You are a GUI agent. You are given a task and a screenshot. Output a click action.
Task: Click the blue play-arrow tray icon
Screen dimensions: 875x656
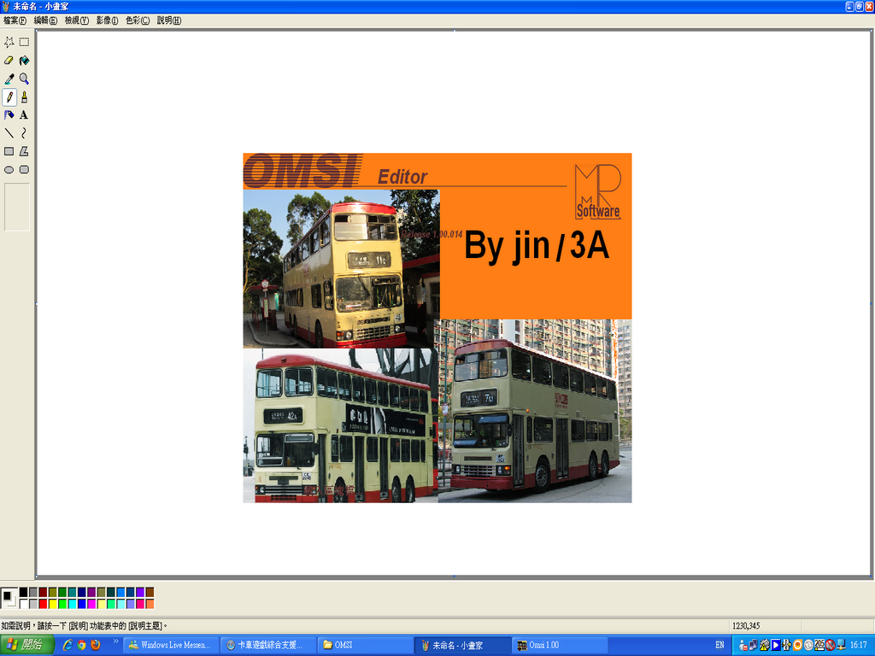click(x=776, y=646)
